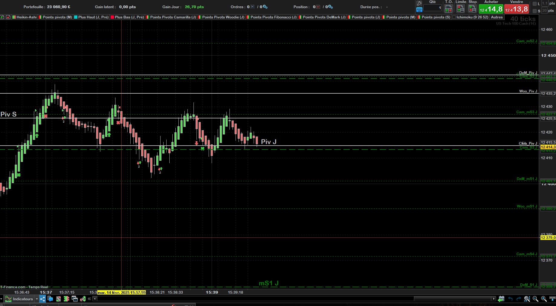Select the Points Pivots Fibonacci (J) tab

272,17
